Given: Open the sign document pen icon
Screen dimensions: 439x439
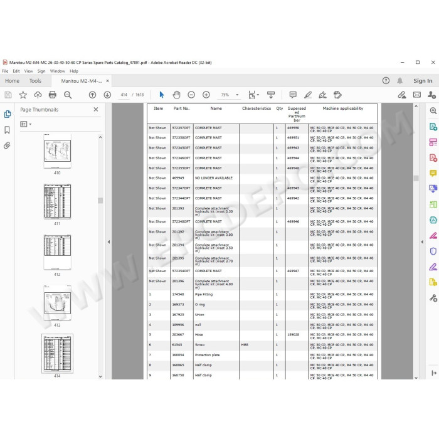Looking at the screenshot, I should pyautogui.click(x=322, y=95).
